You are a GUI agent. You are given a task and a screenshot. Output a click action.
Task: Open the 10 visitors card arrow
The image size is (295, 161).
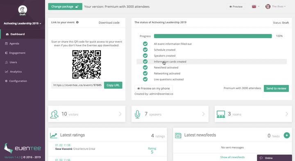(120, 114)
